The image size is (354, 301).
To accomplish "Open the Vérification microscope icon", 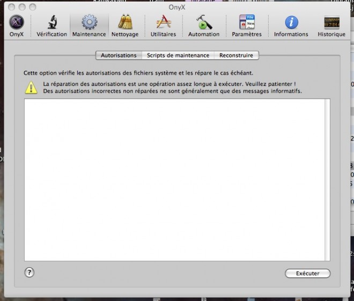I will [x=52, y=22].
